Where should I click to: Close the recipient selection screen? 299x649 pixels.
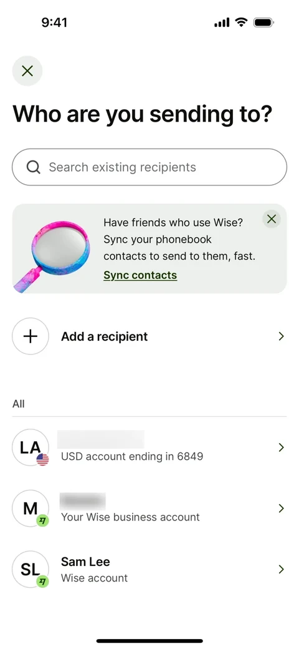pos(27,71)
